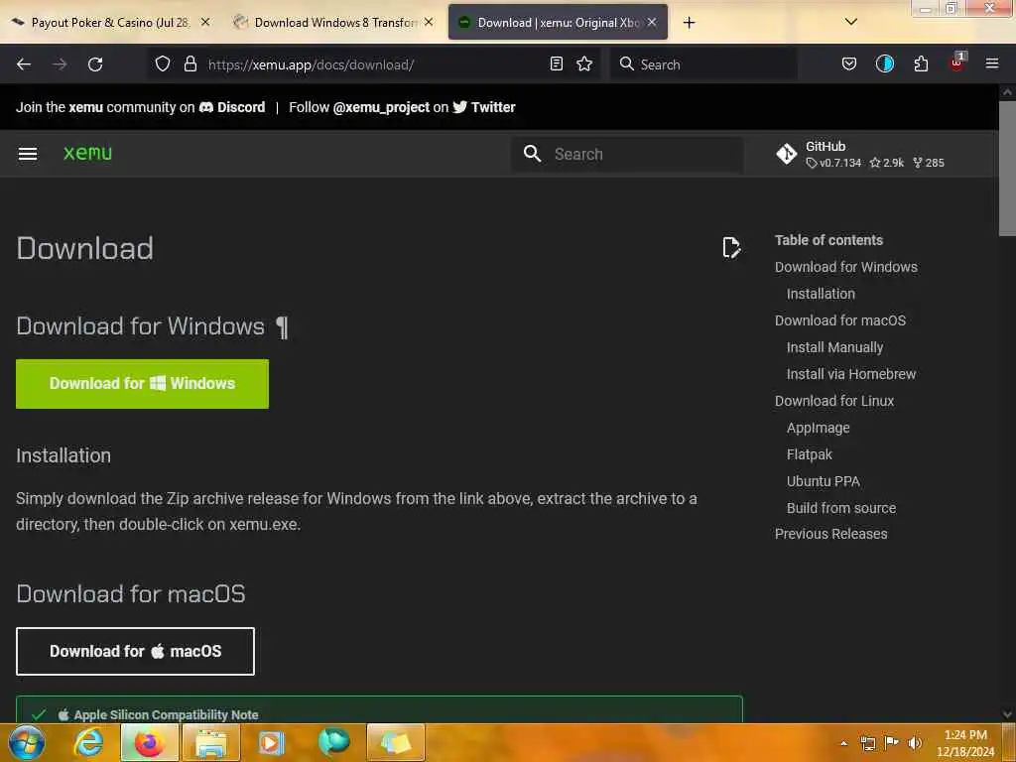This screenshot has height=762, width=1016.
Task: Click the xemu logo
Action: (87, 154)
